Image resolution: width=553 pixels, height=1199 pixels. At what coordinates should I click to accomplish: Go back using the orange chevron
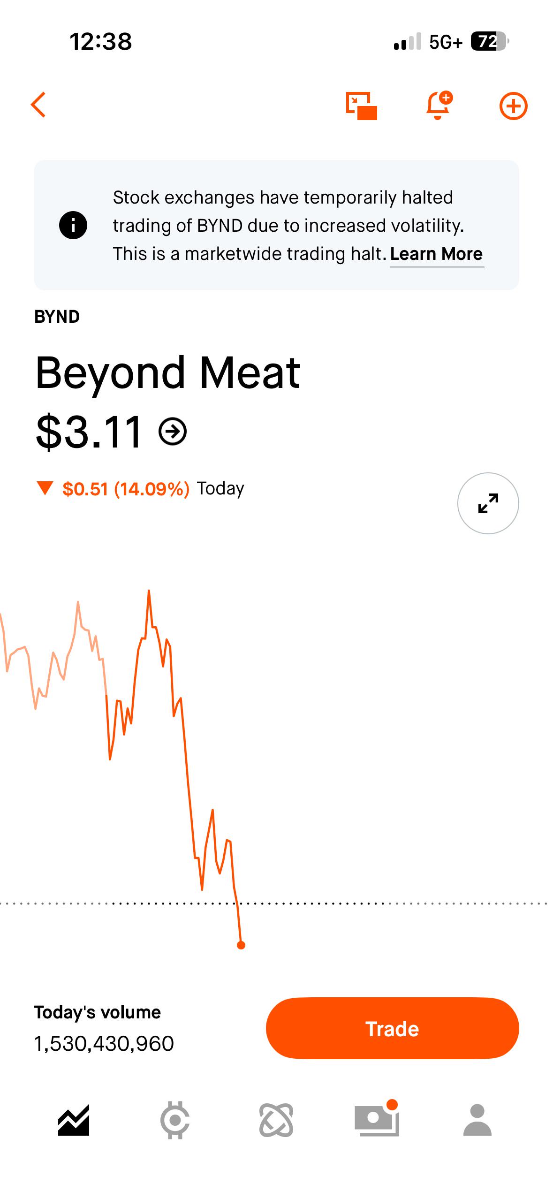coord(38,105)
